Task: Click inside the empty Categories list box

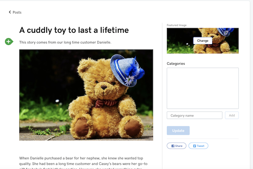Action: (203, 88)
